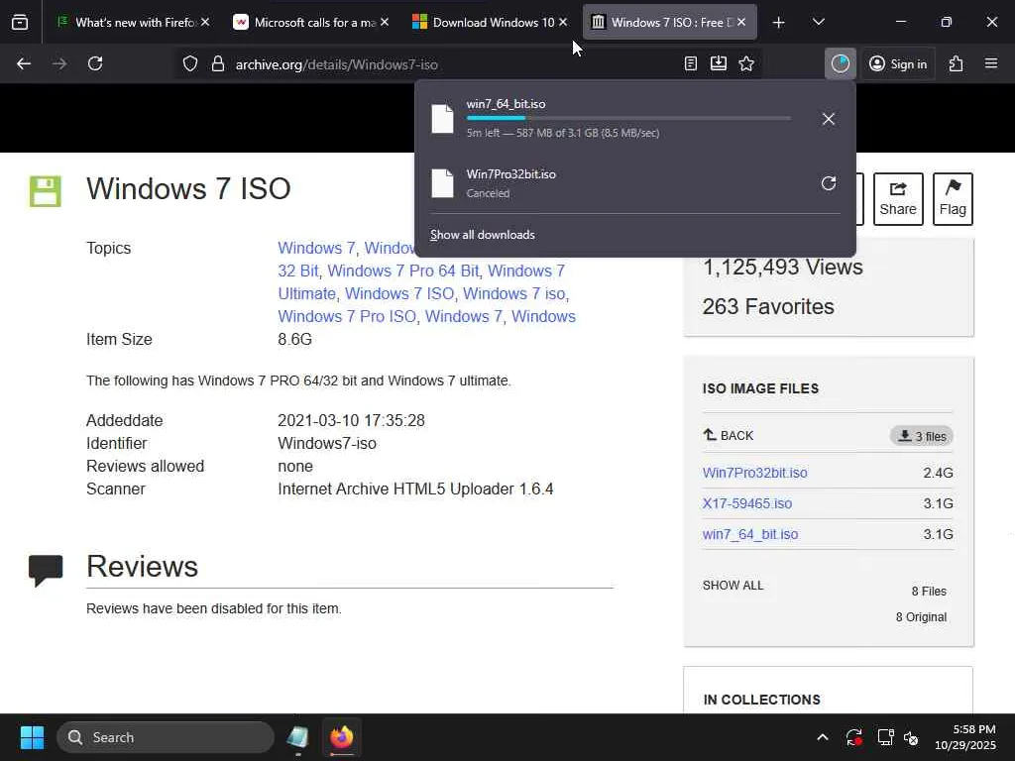Click the Share button

(x=898, y=199)
